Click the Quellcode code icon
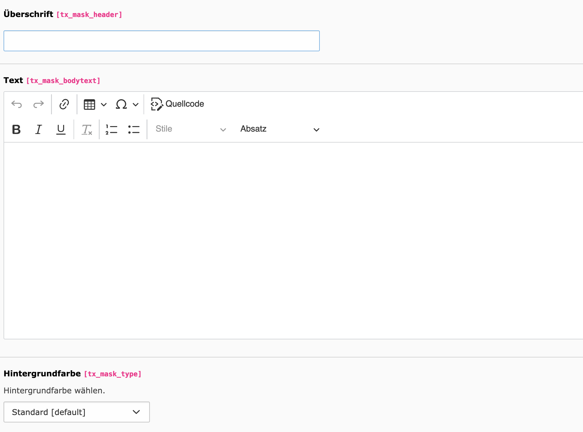The height and width of the screenshot is (432, 583). click(157, 104)
